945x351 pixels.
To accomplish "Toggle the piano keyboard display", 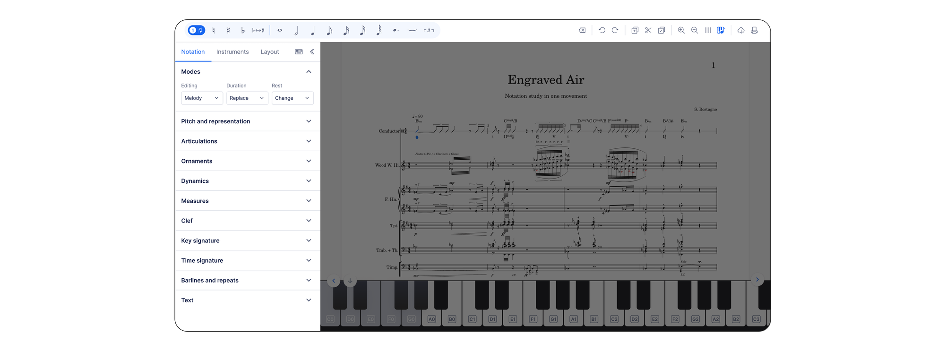I will point(721,30).
